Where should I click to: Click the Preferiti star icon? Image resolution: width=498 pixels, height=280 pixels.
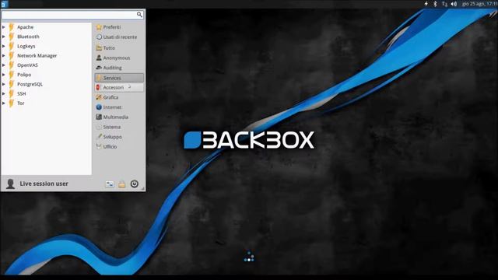(x=99, y=27)
